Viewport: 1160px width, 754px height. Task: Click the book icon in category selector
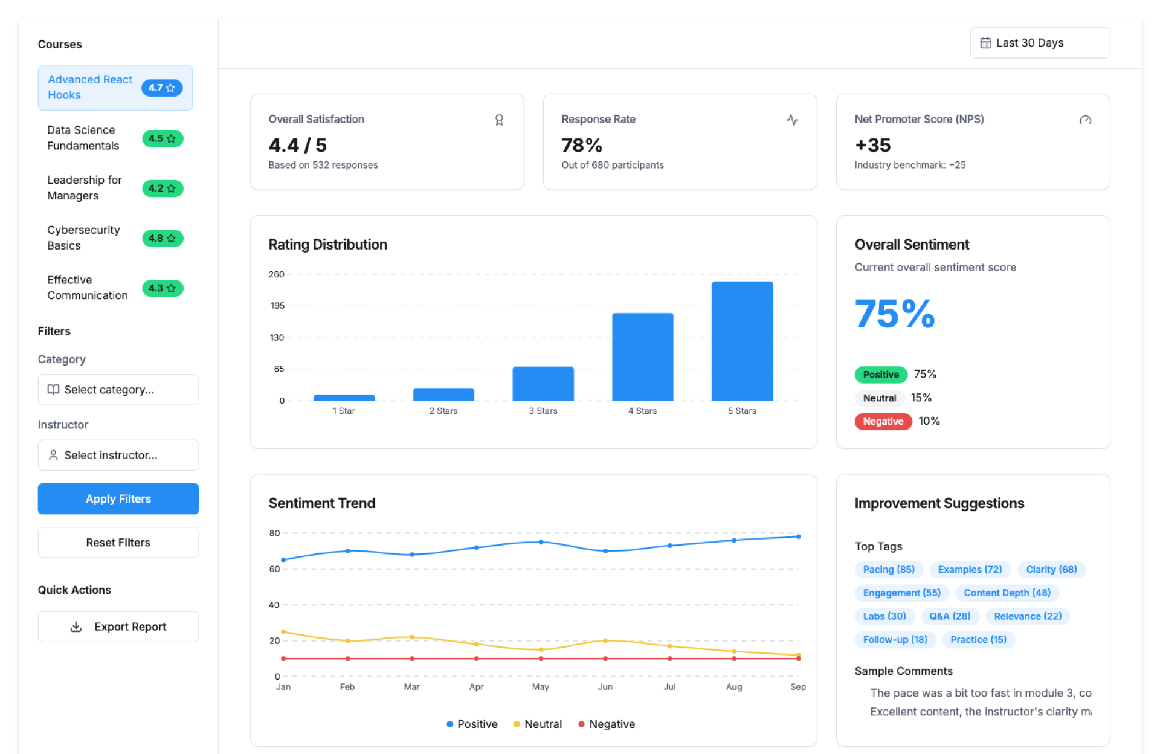(x=53, y=390)
